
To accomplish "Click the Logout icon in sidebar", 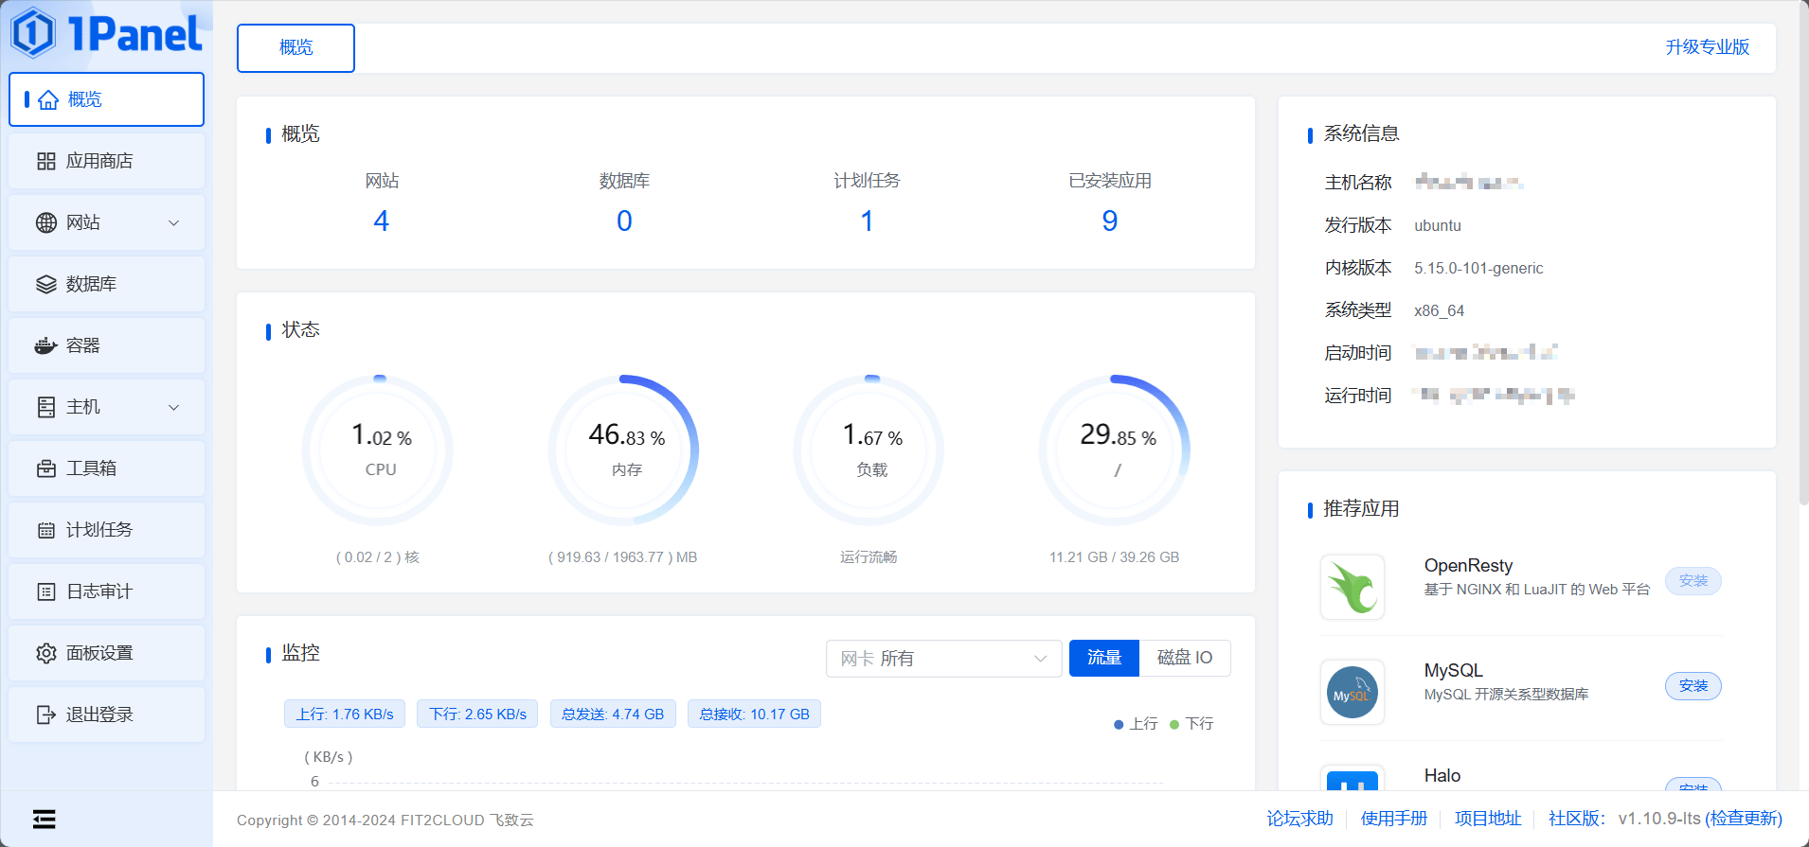I will coord(45,715).
